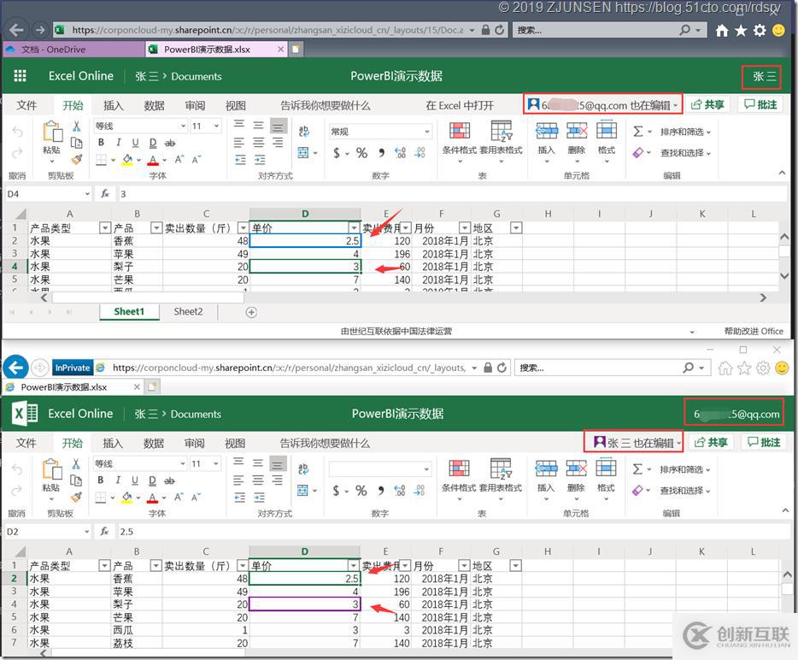Click settings gear in top browser

[760, 31]
